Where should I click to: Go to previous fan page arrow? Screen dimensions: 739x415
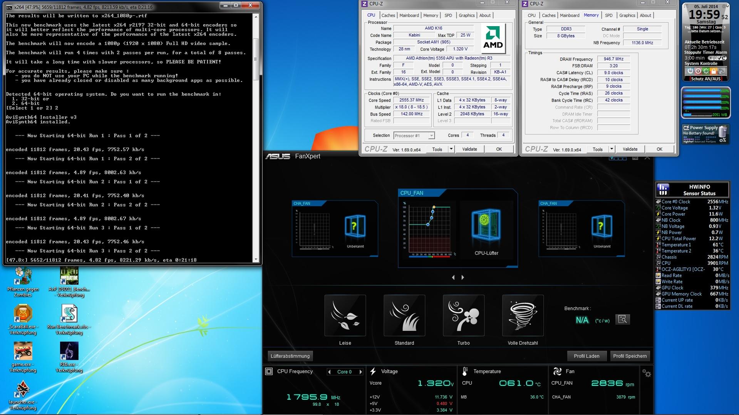click(x=453, y=277)
